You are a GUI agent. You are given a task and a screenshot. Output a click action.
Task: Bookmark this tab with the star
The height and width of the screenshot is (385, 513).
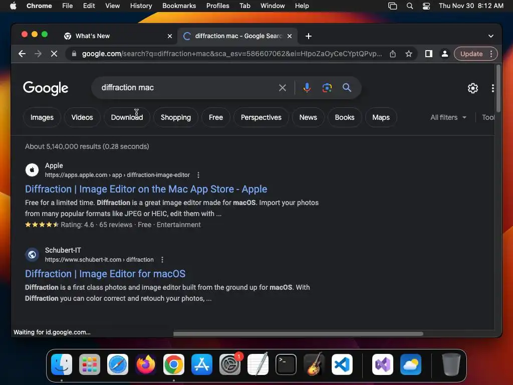(x=409, y=54)
